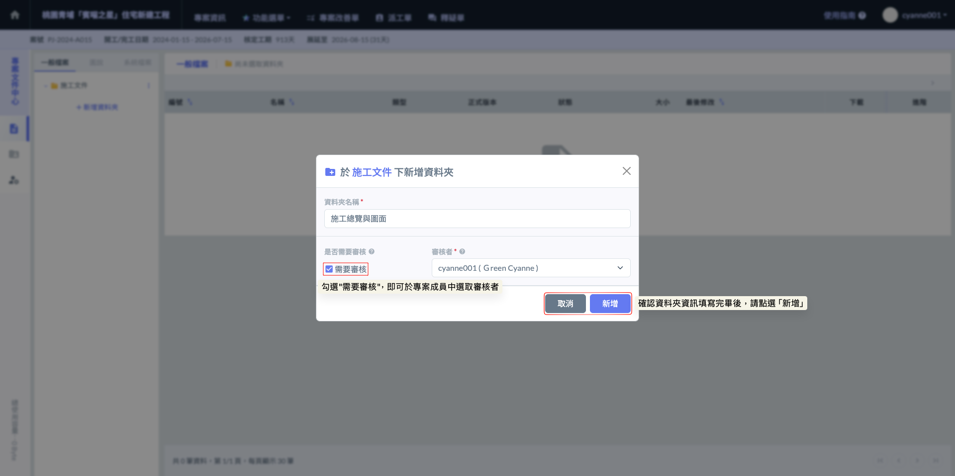This screenshot has width=955, height=476.
Task: Open the 審核者 reviewer dropdown
Action: click(531, 268)
